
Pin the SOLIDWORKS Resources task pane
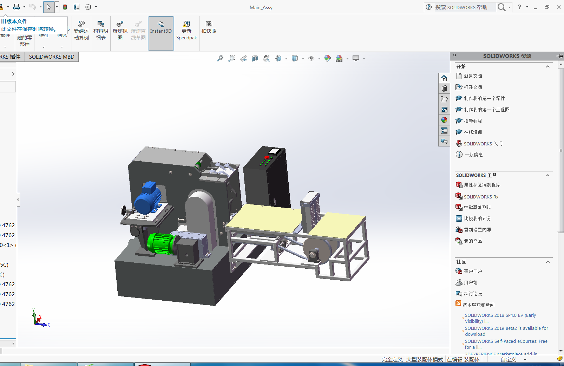click(x=560, y=56)
